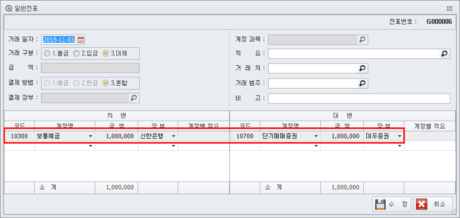The height and width of the screenshot is (218, 460).
Task: Select the 1.예금 payment method
Action: (x=56, y=83)
